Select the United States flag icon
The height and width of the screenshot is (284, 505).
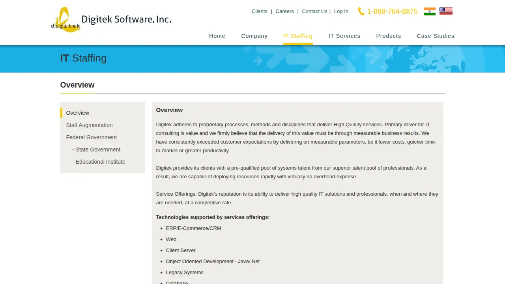point(446,11)
